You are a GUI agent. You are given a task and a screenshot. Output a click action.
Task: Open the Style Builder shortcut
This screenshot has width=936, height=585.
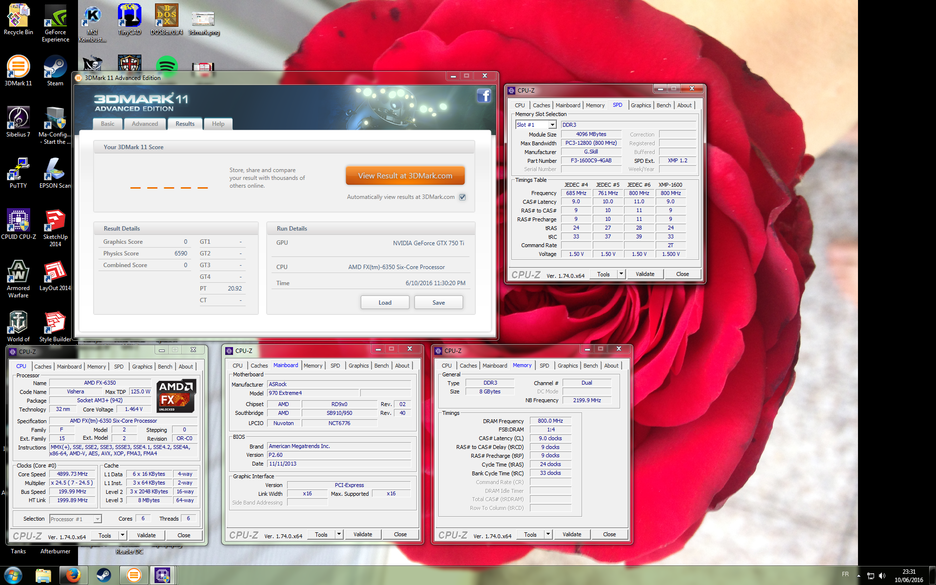pos(56,327)
